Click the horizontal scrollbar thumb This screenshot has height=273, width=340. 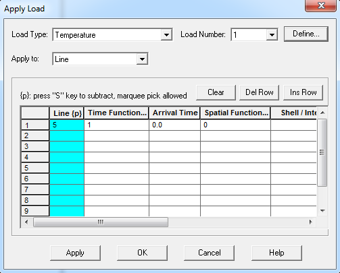[x=101, y=222]
